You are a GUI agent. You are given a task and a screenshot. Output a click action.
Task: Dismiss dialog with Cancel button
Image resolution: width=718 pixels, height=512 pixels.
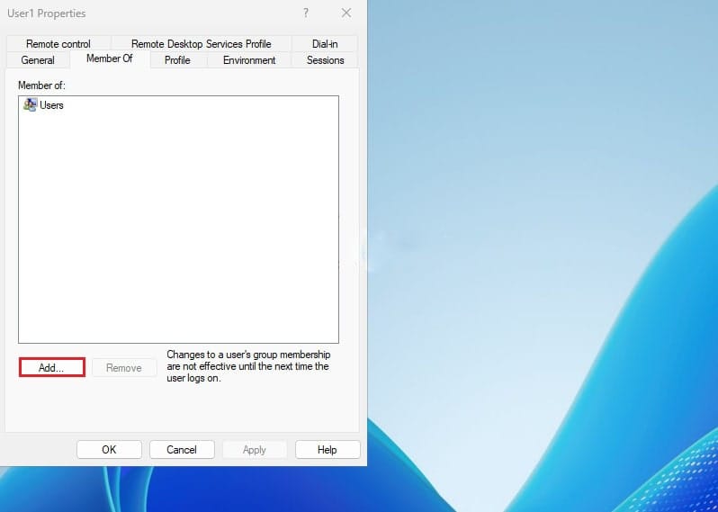point(182,450)
